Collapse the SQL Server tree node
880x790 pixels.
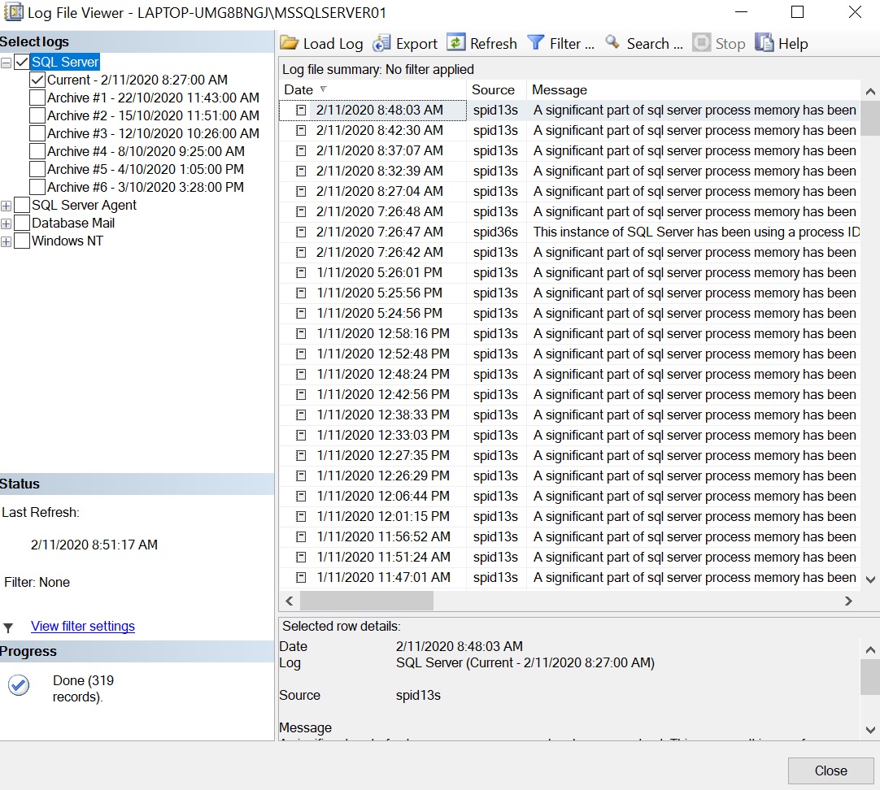[7, 63]
